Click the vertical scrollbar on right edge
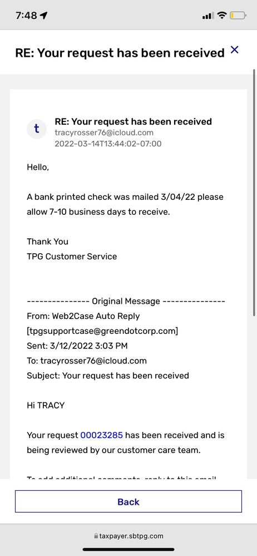Screen dimensions: 257x556 click(x=254, y=192)
